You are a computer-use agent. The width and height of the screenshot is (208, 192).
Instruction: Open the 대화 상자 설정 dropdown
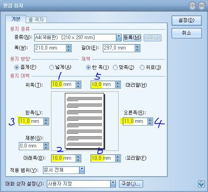tap(113, 184)
